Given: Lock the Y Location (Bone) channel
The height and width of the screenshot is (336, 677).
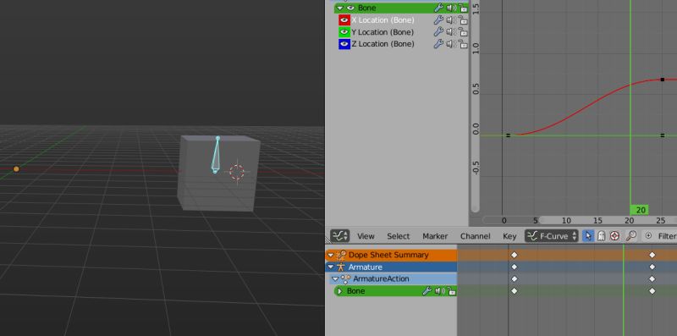Looking at the screenshot, I should [x=463, y=32].
